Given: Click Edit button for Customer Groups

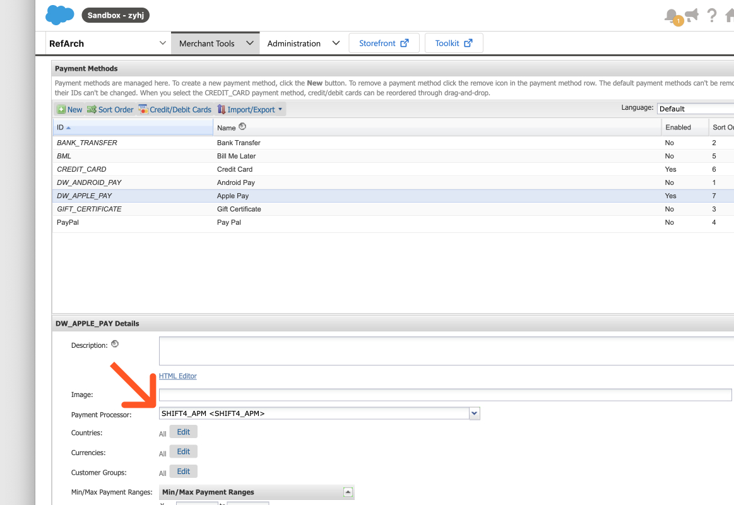Looking at the screenshot, I should point(184,472).
